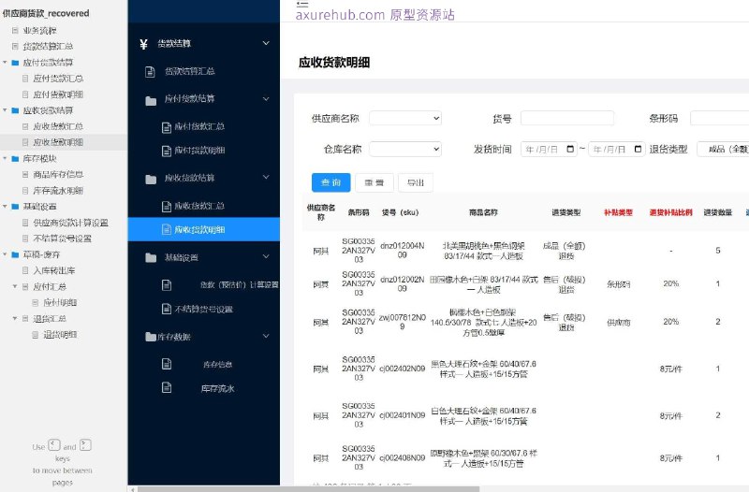Click the blue folder icon of 库存模块 in page tree
The height and width of the screenshot is (492, 749).
pyautogui.click(x=15, y=158)
